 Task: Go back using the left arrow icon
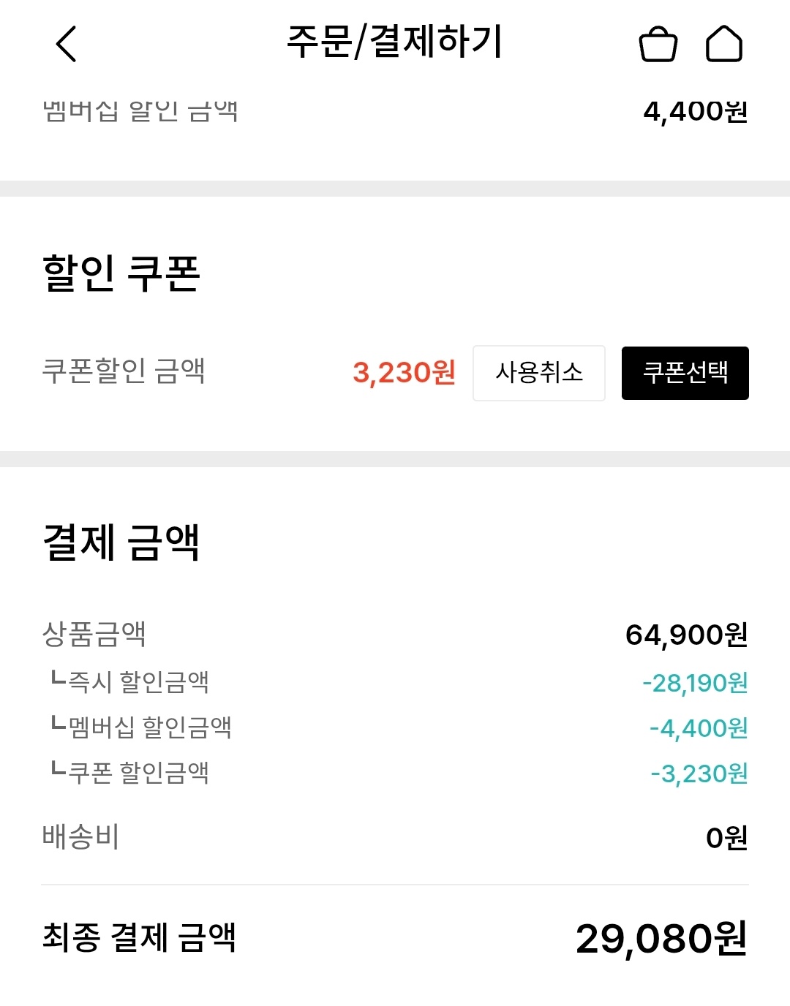(x=66, y=44)
